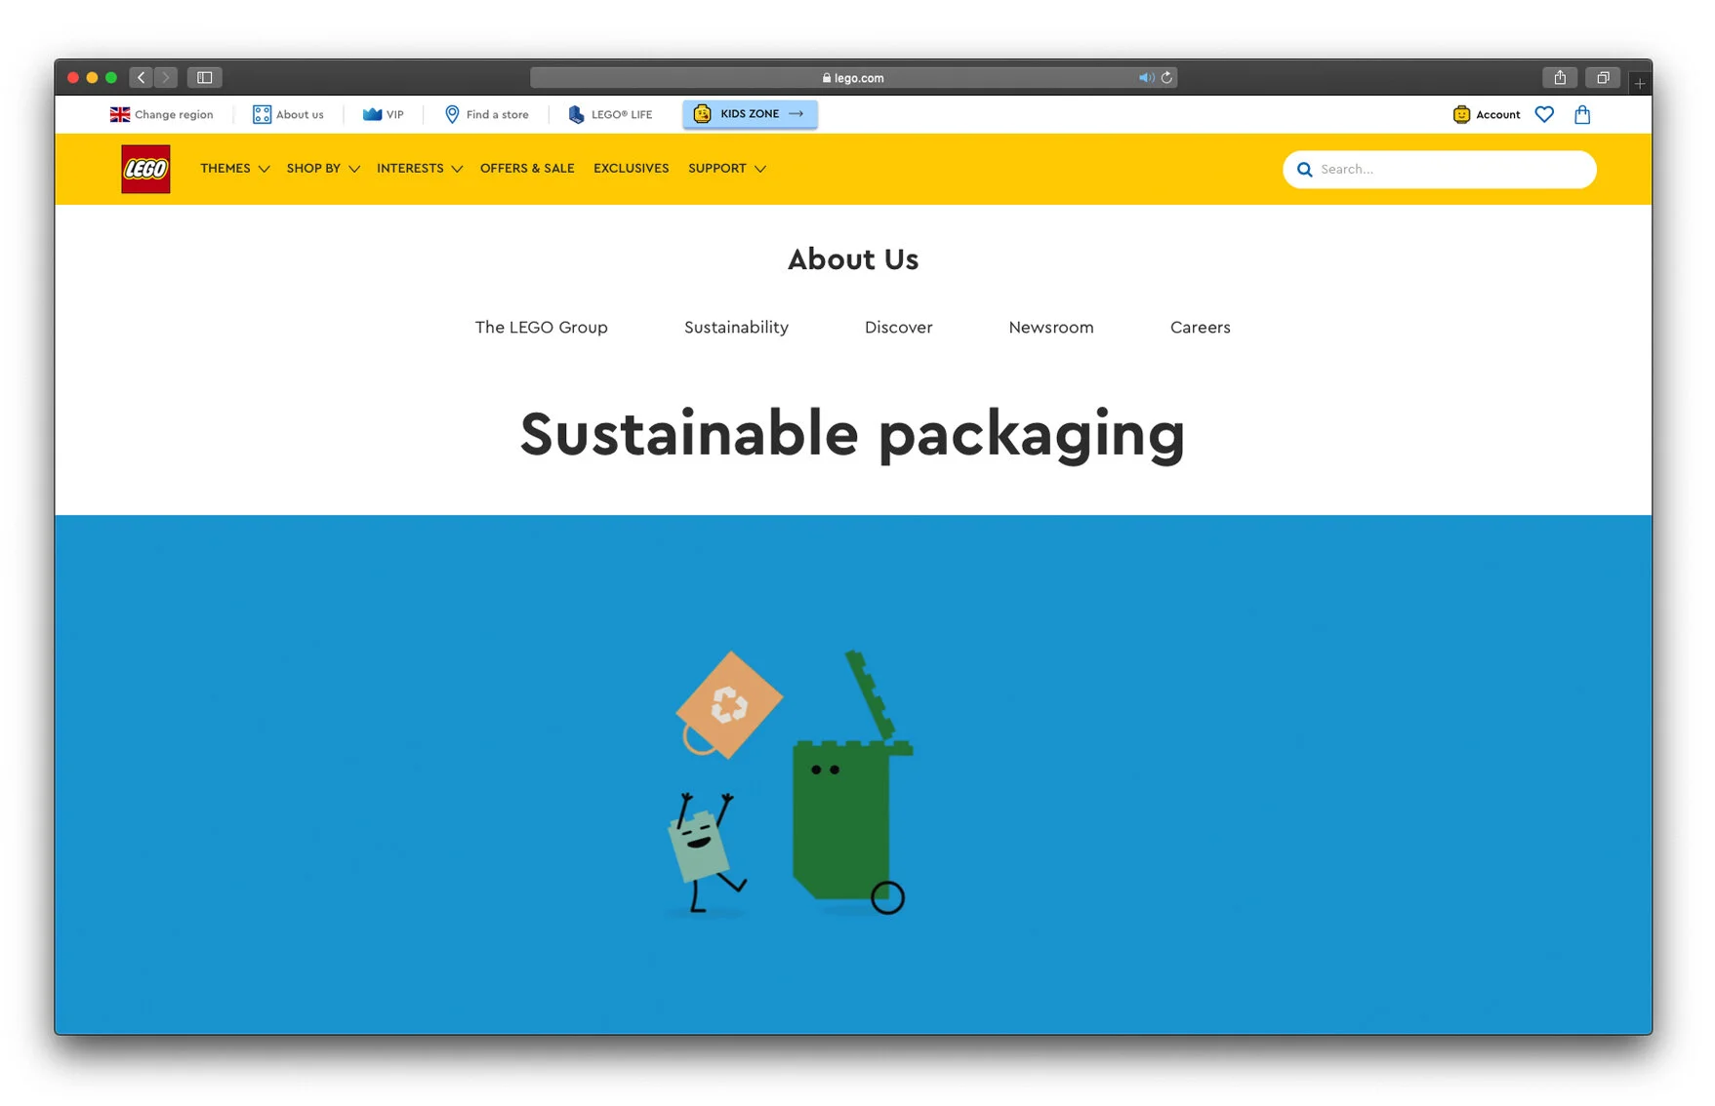The image size is (1715, 1106).
Task: Select The LEGO Group tab
Action: (x=542, y=328)
